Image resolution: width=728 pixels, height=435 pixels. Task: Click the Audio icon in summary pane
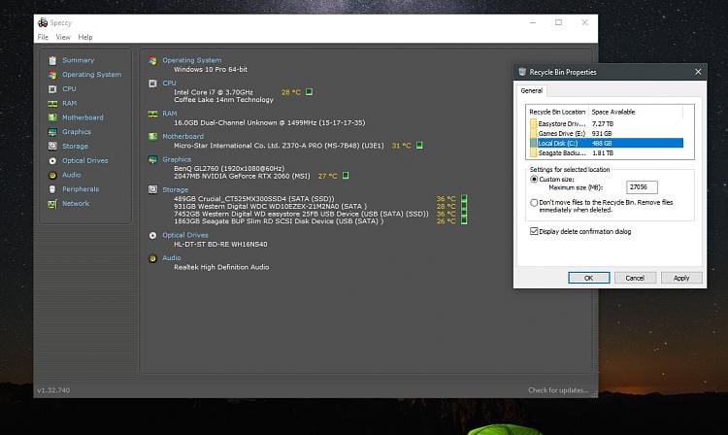(x=152, y=258)
